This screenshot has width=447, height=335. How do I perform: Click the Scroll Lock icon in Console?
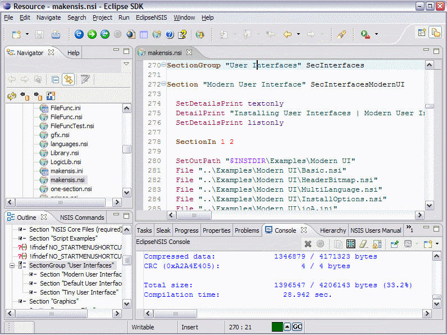[x=377, y=244]
